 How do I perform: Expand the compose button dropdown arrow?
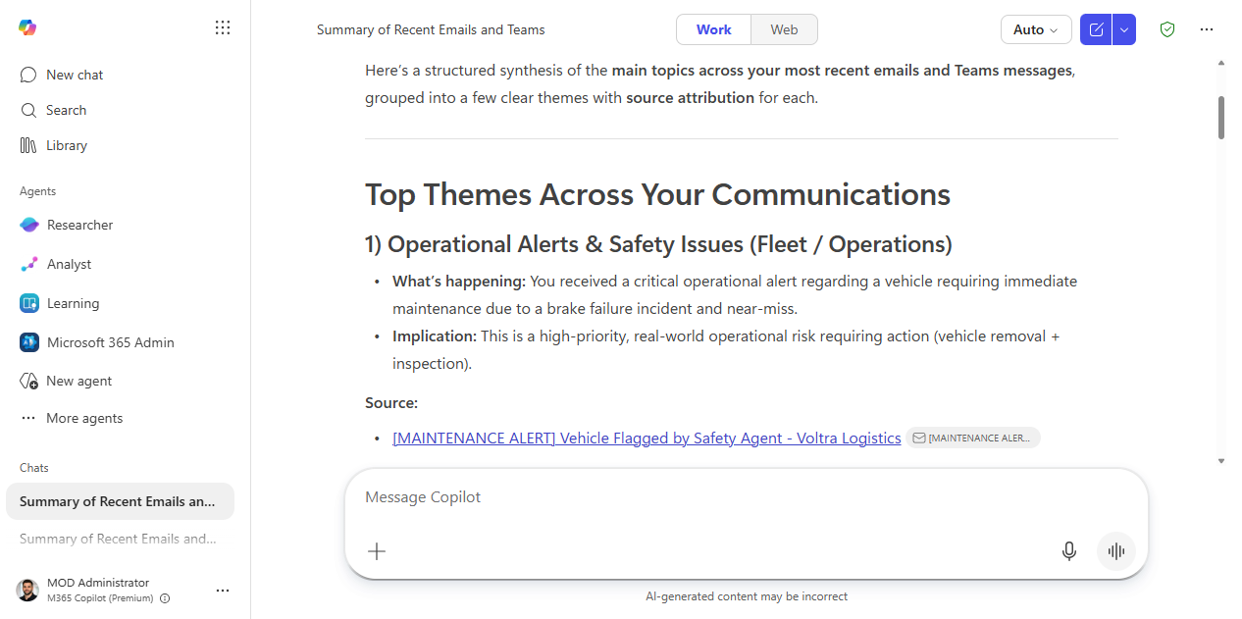coord(1124,29)
